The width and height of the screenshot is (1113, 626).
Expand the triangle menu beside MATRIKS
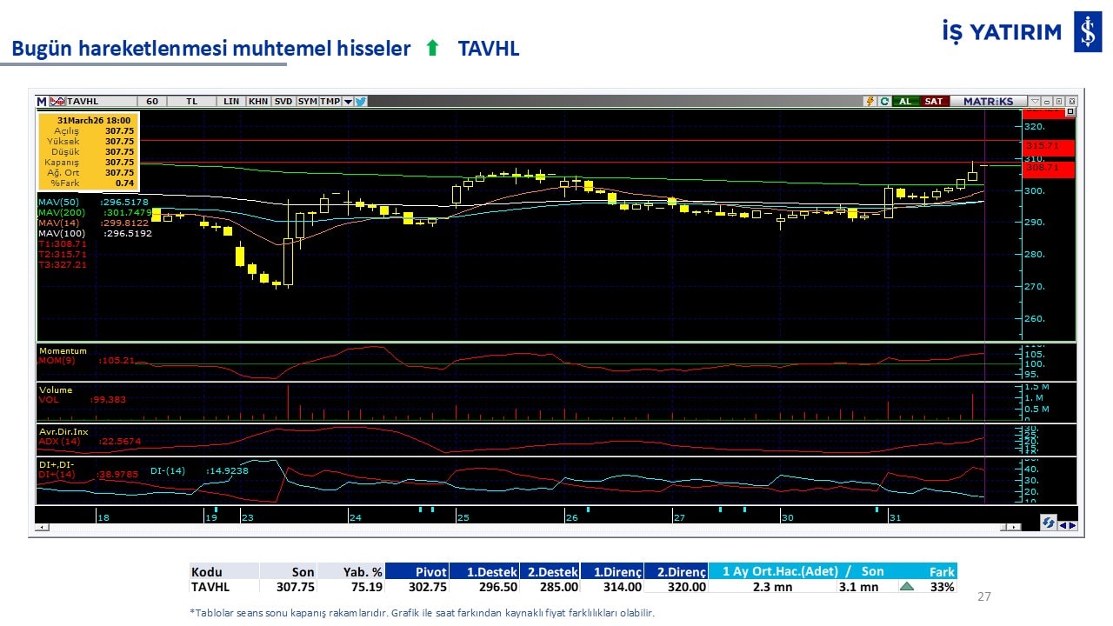[x=1034, y=102]
